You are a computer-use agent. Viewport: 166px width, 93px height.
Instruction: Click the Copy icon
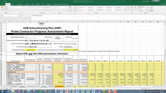tap(5, 9)
